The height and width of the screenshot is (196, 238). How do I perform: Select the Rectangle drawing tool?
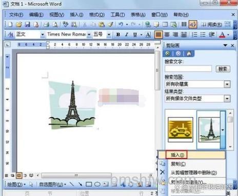point(89,184)
